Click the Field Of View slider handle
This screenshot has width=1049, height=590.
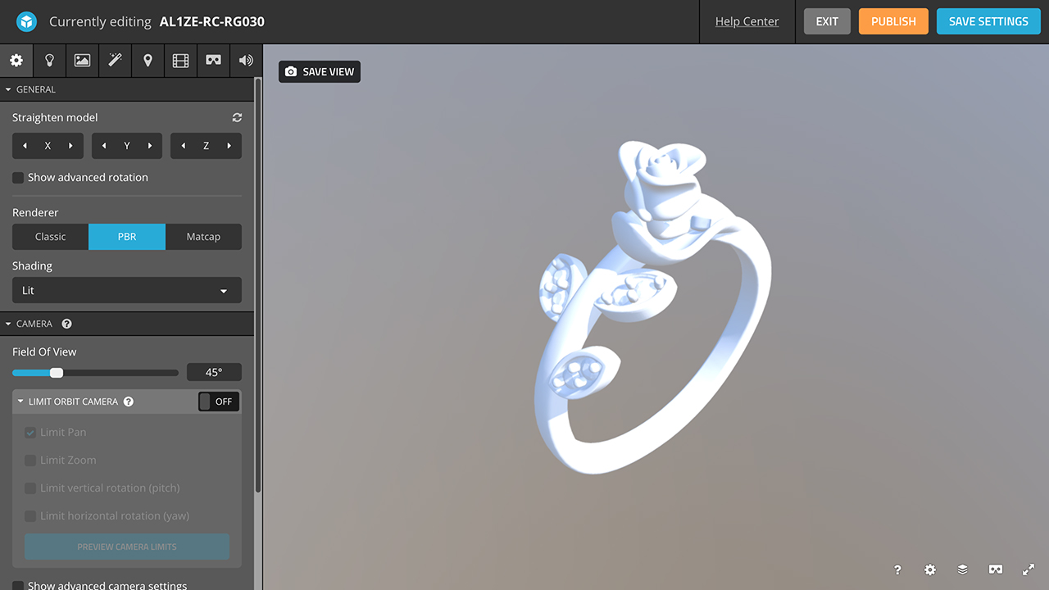(x=57, y=373)
